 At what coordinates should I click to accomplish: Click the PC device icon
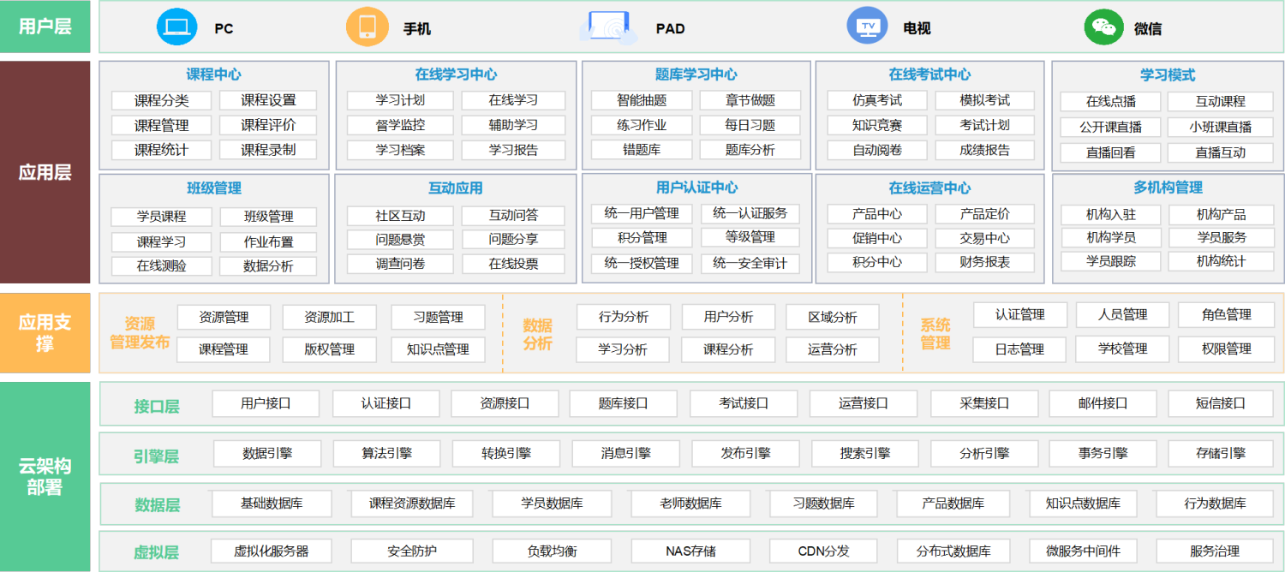[176, 26]
